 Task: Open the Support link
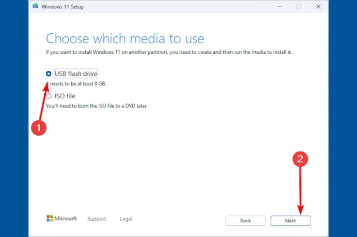[97, 219]
